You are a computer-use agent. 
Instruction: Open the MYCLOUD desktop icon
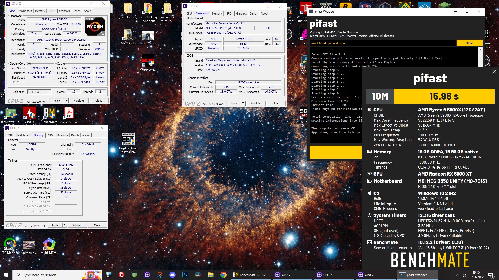click(128, 37)
